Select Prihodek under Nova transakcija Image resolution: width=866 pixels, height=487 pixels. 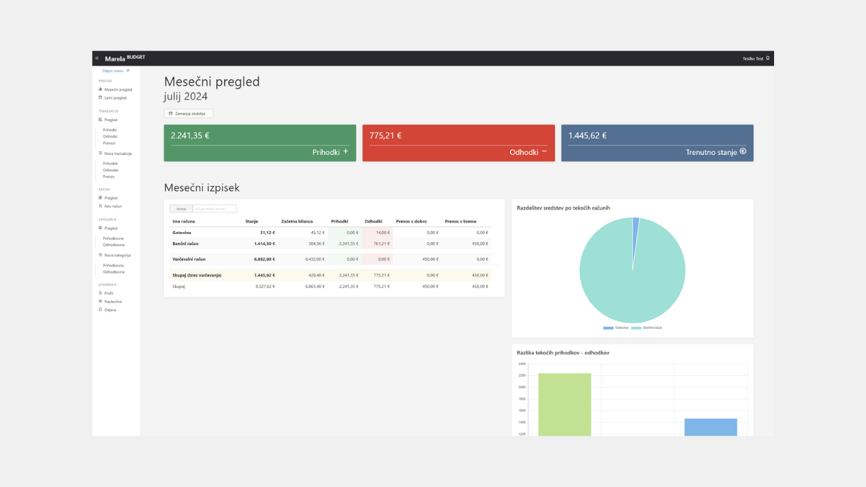coord(110,163)
